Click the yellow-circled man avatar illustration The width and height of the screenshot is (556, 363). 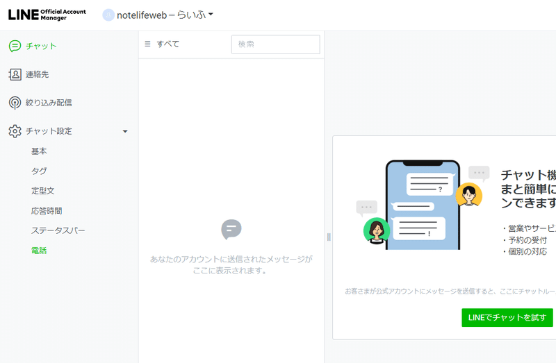pyautogui.click(x=468, y=194)
